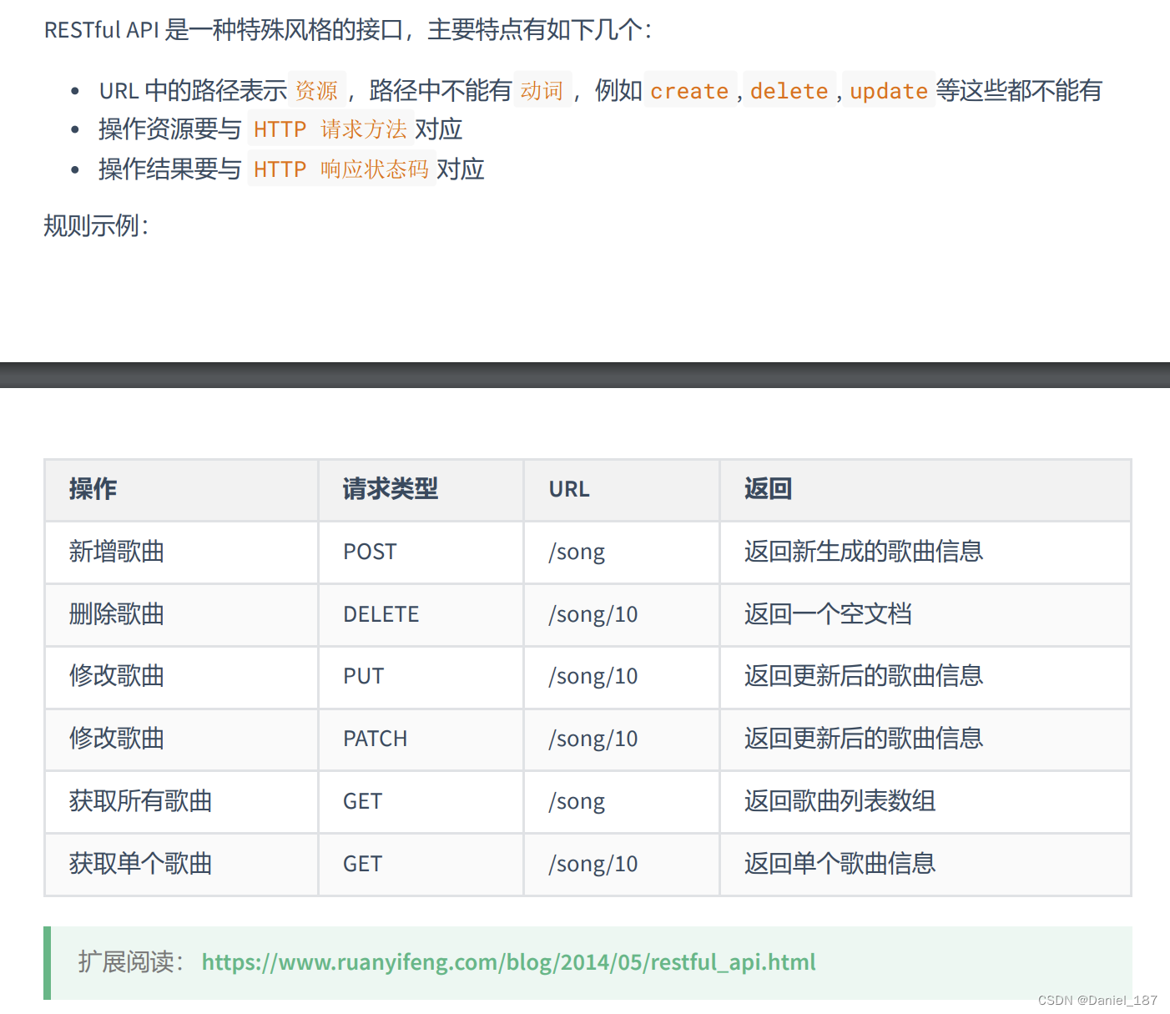Click /song in the 获取所有歌曲 row
The image size is (1170, 1014).
pyautogui.click(x=622, y=801)
